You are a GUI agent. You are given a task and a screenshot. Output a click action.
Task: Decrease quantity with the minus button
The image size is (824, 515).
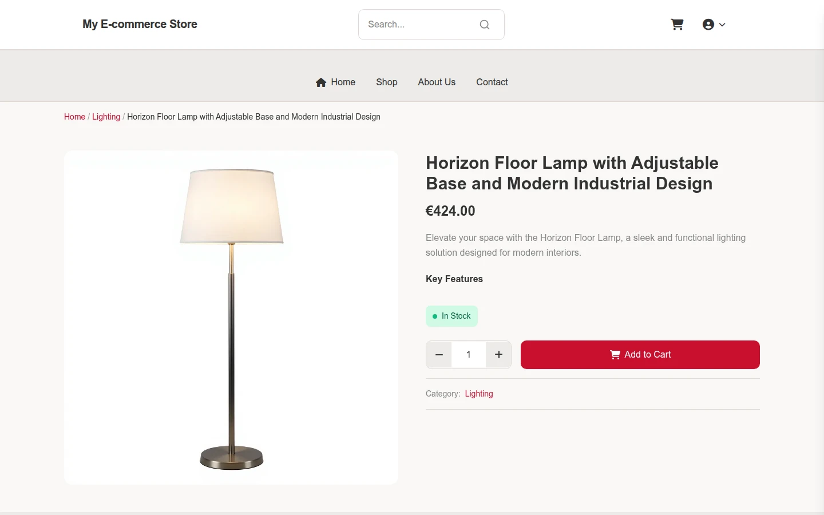(x=439, y=355)
